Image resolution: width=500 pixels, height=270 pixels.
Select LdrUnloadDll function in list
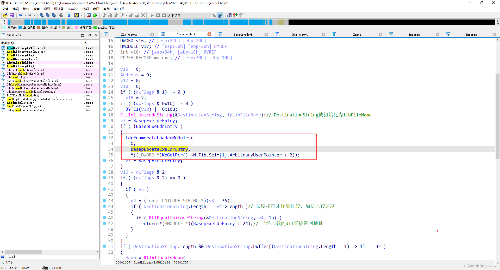(50, 63)
